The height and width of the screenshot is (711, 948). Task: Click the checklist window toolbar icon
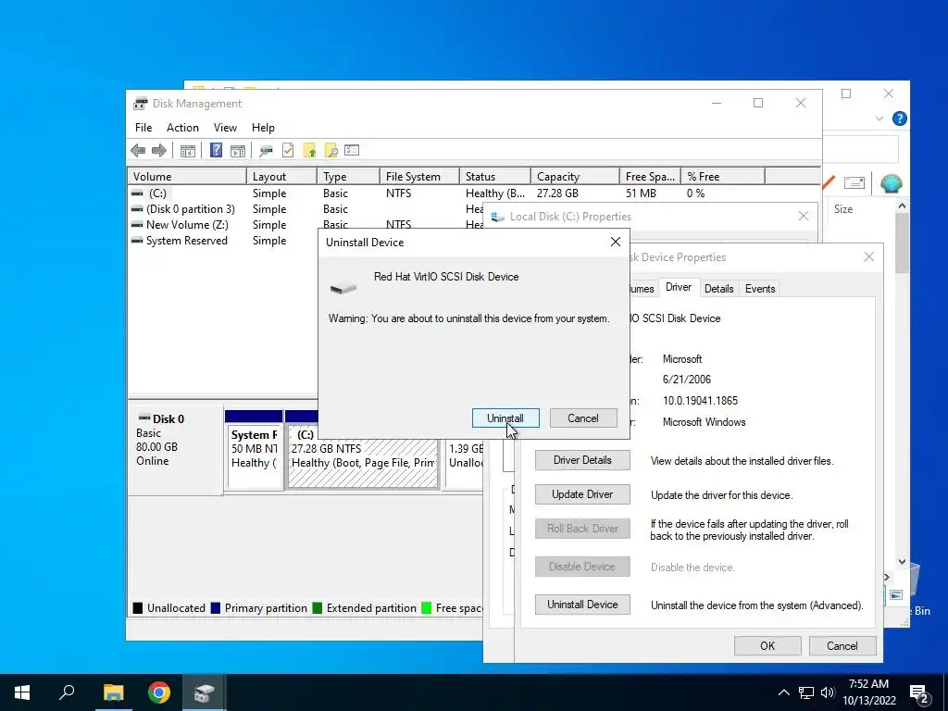[352, 151]
